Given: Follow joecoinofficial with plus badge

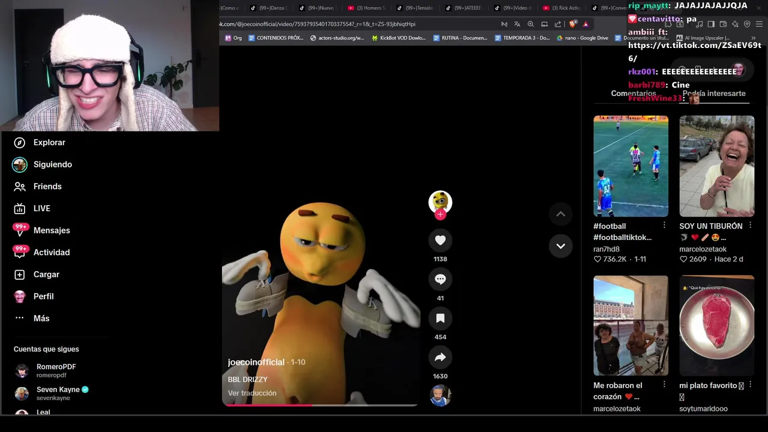Looking at the screenshot, I should tap(440, 214).
